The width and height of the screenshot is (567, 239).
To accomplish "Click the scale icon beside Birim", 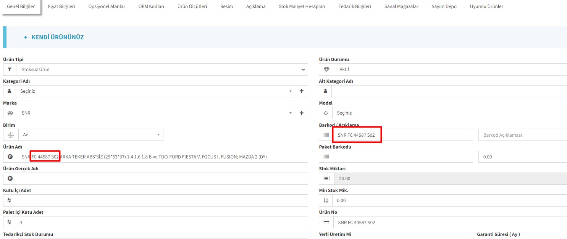I will click(x=10, y=135).
